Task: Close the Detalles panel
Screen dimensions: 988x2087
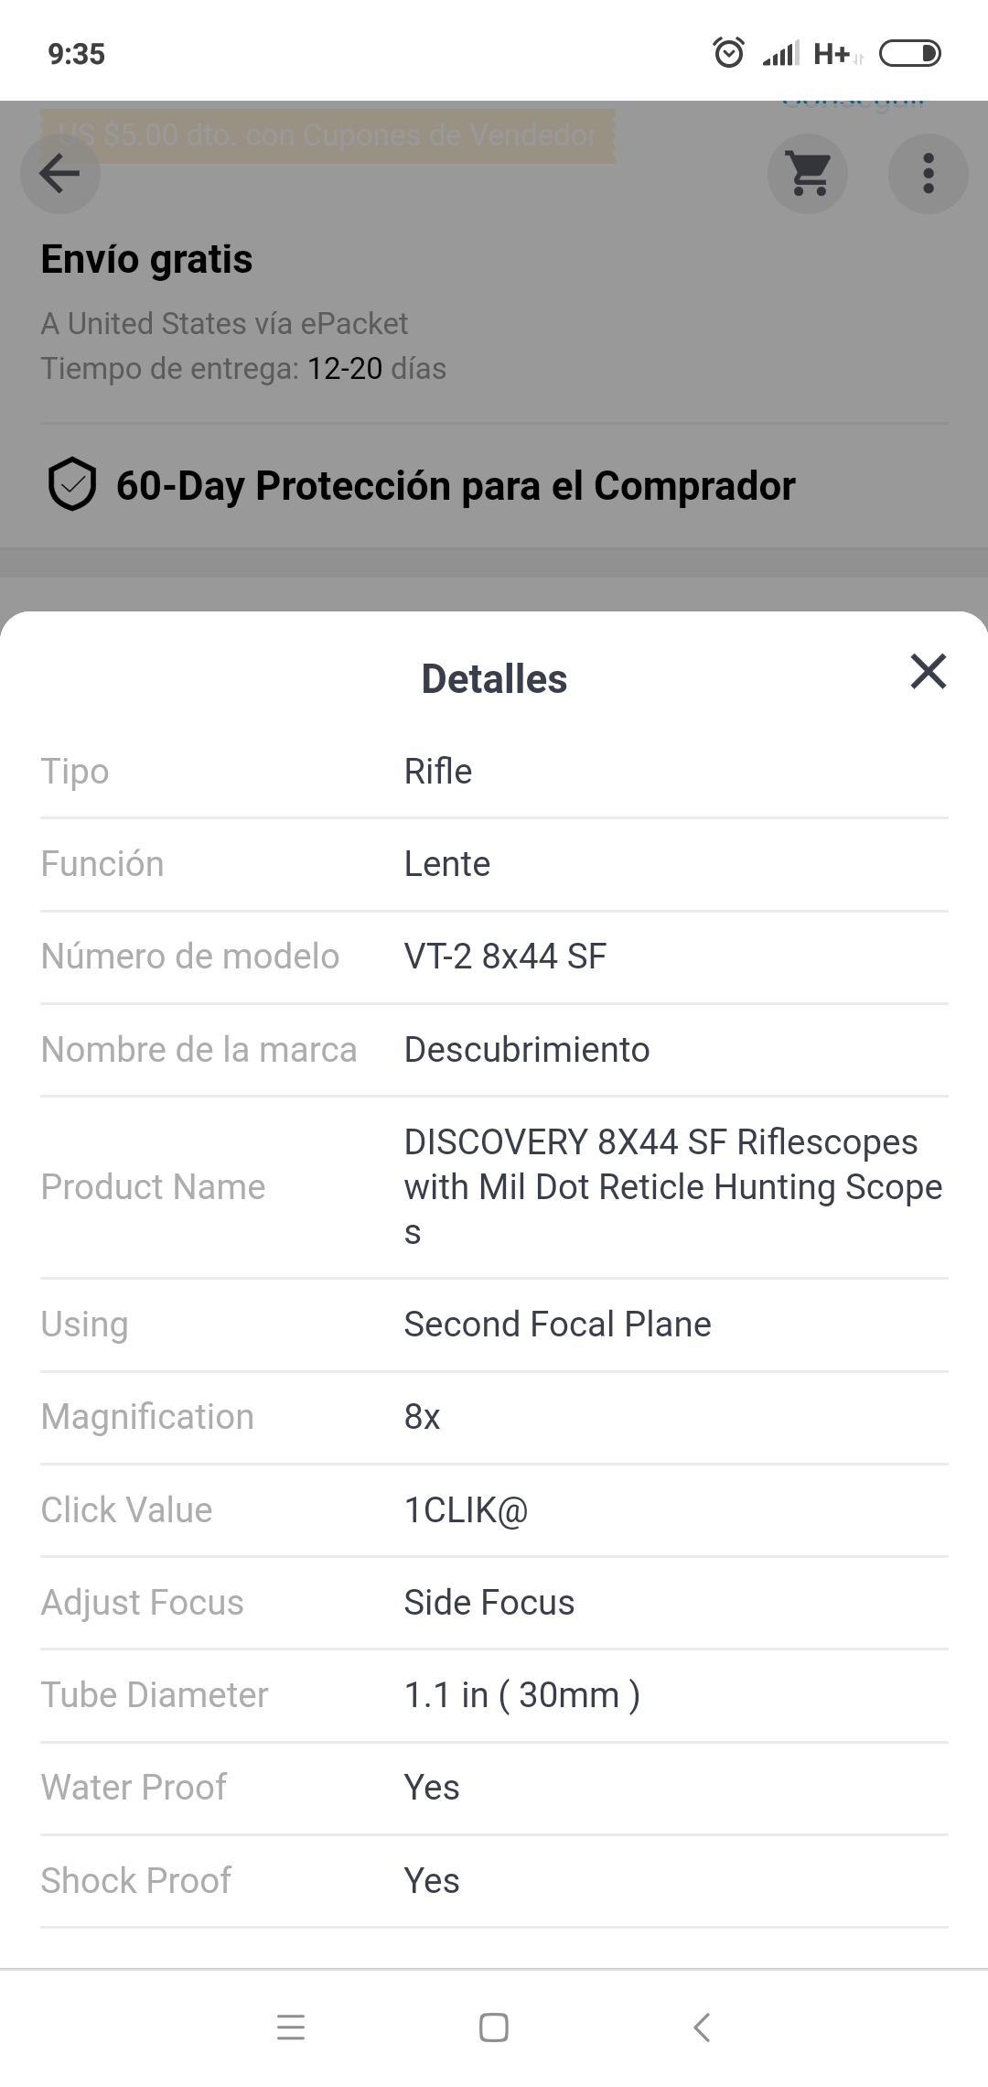Action: (x=928, y=672)
